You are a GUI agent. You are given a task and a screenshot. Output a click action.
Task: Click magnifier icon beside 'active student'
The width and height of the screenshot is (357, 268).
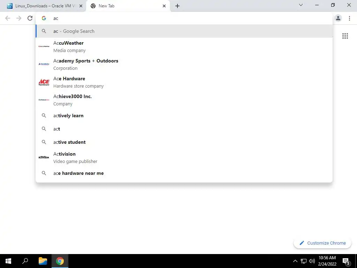click(44, 142)
